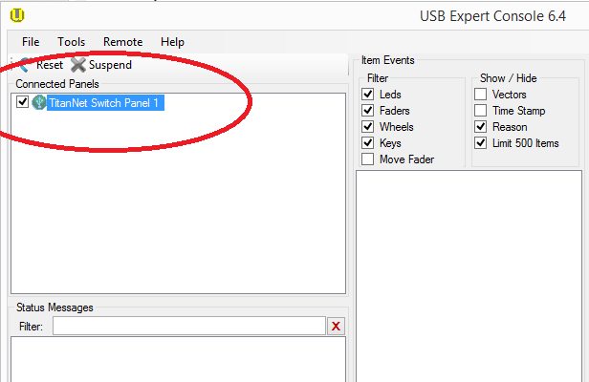589x382 pixels.
Task: Toggle the Leds filter checkbox
Action: coord(368,94)
